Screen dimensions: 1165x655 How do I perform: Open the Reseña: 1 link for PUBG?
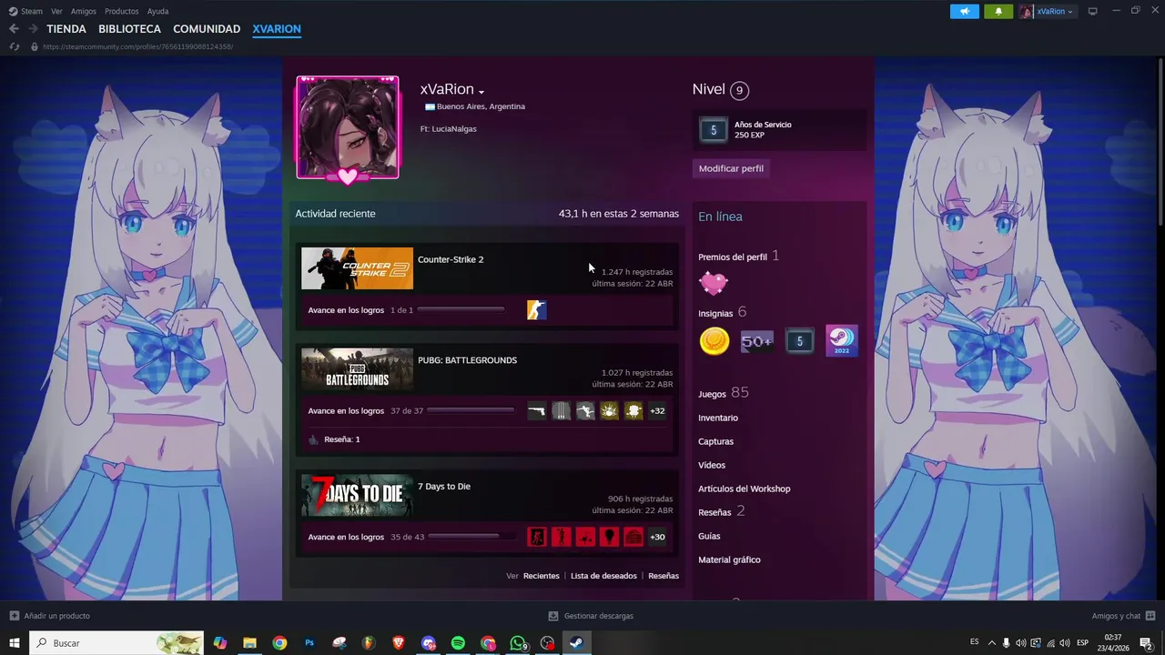342,439
